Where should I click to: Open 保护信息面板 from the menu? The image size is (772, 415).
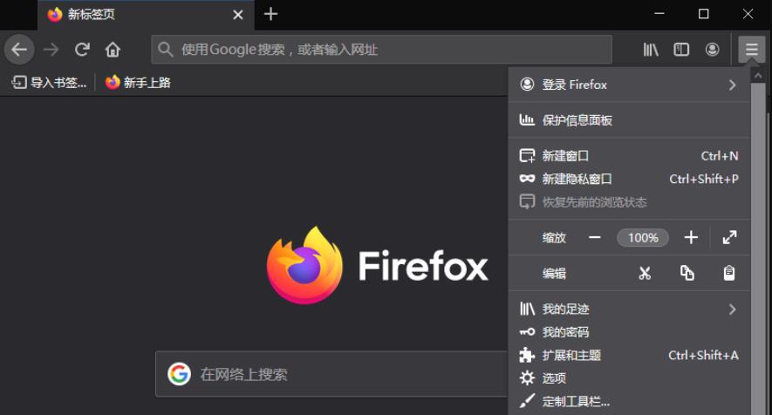click(x=629, y=120)
